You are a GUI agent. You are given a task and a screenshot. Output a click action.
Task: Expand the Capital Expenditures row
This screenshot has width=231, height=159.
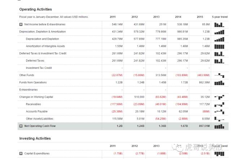pos(21,154)
